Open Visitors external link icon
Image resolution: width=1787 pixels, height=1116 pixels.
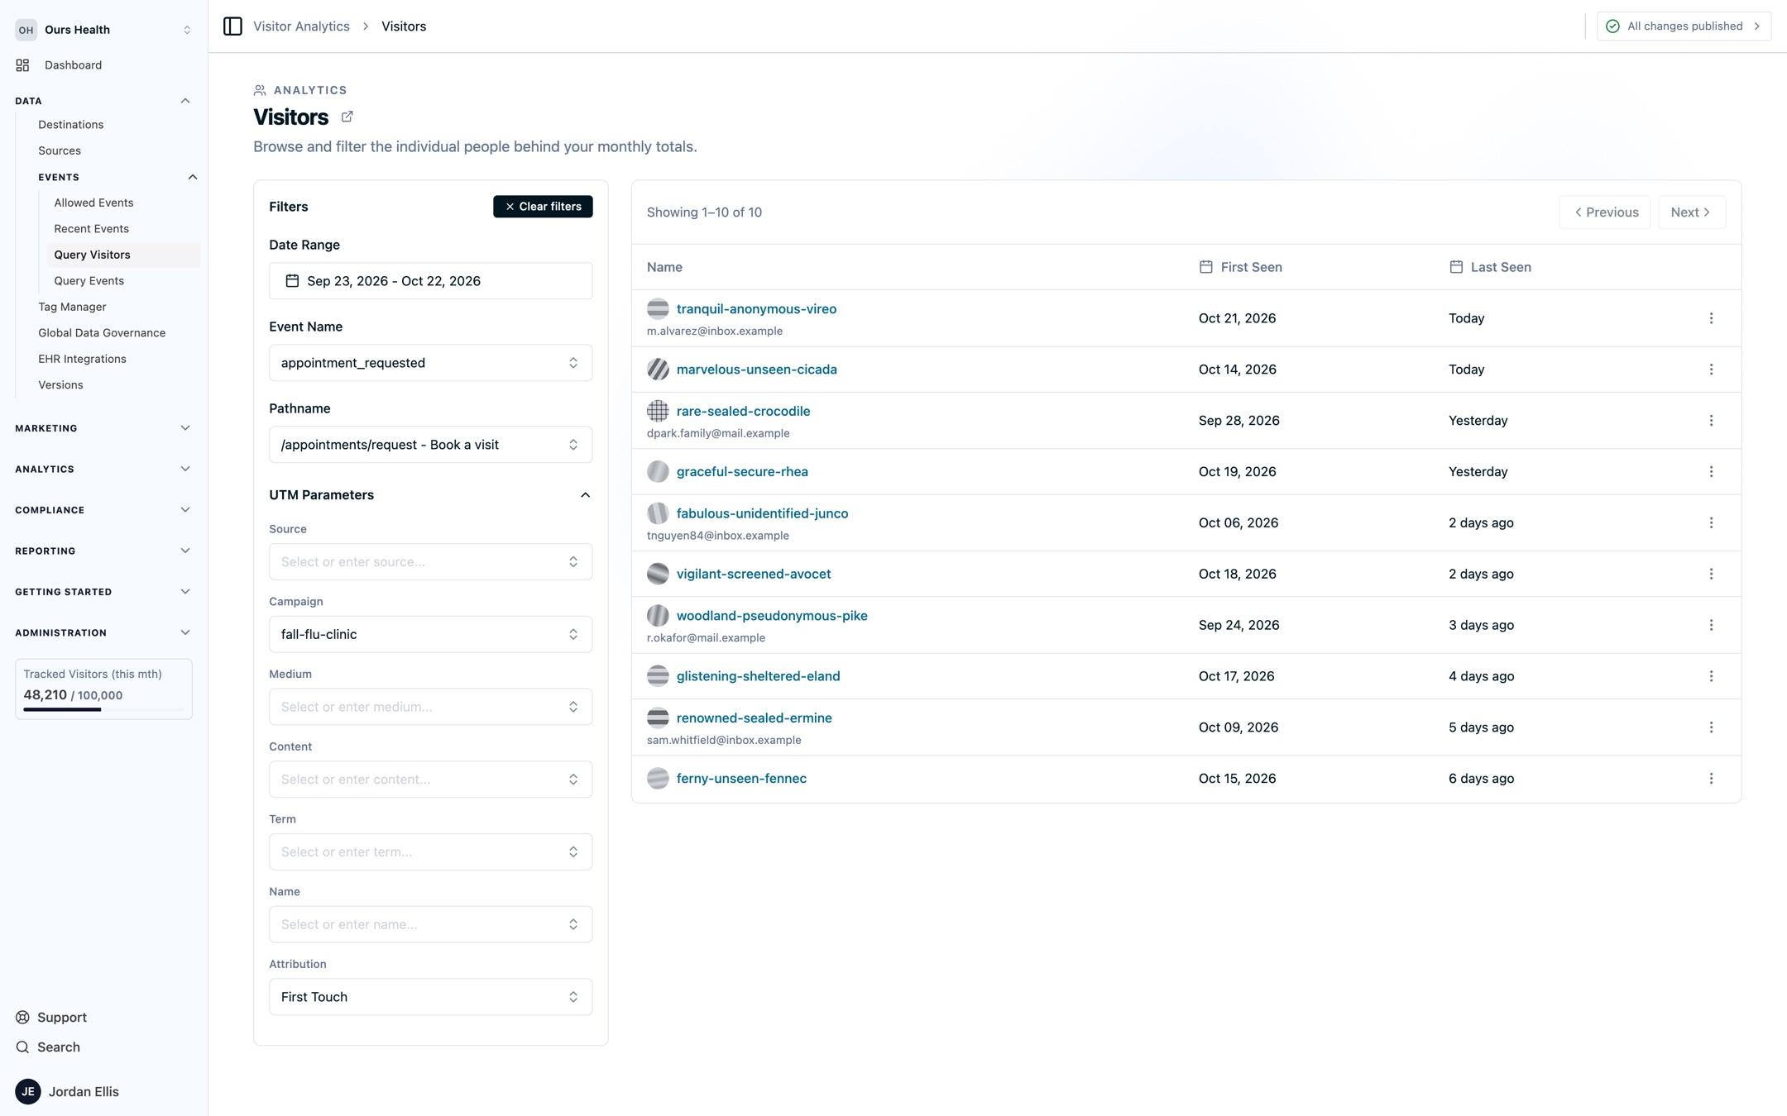(x=347, y=117)
